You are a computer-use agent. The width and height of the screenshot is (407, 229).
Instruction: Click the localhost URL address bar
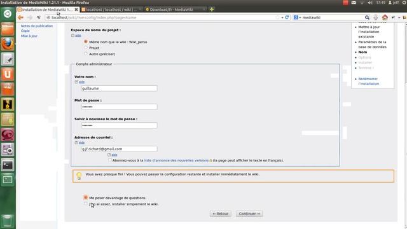click(x=161, y=17)
